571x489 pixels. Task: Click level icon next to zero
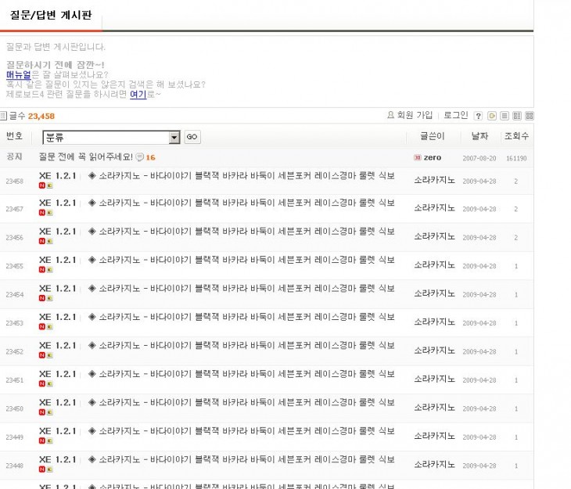click(417, 157)
